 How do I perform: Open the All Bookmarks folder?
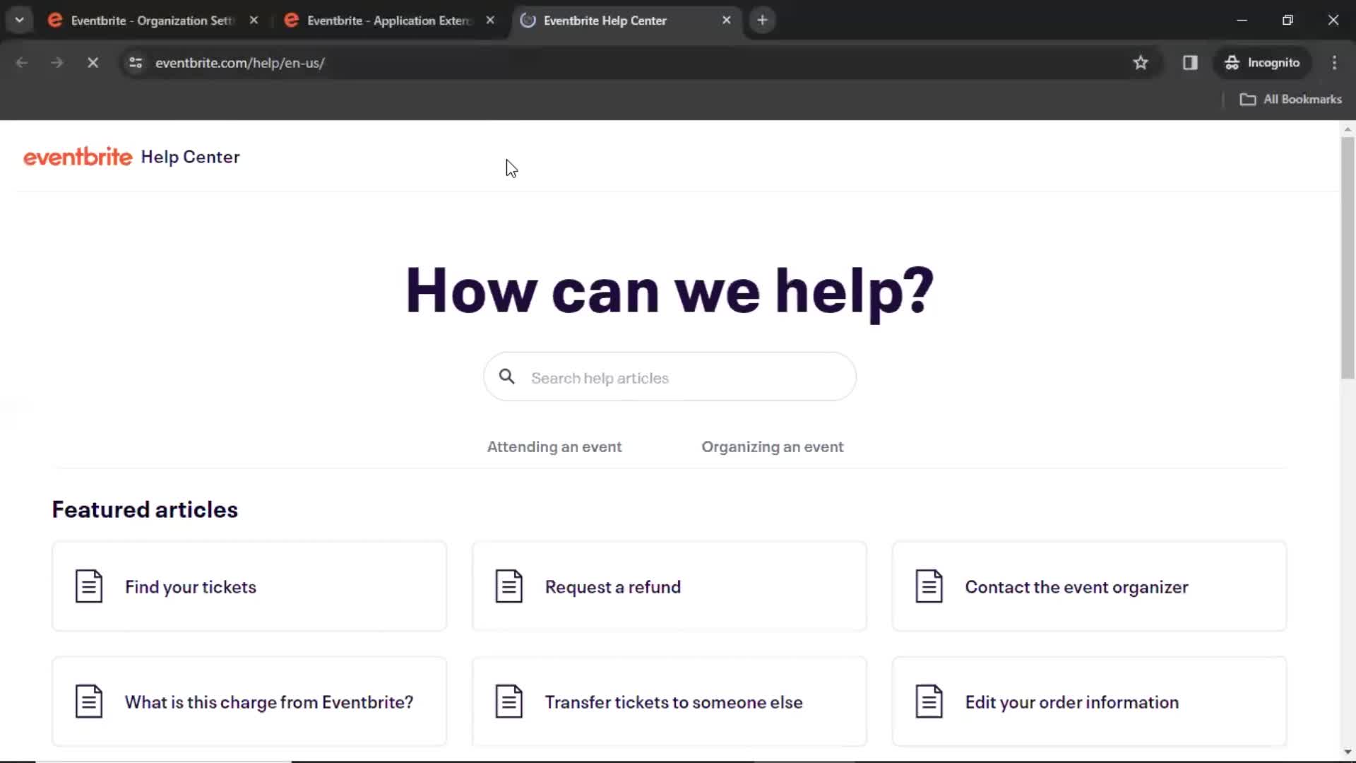coord(1291,100)
